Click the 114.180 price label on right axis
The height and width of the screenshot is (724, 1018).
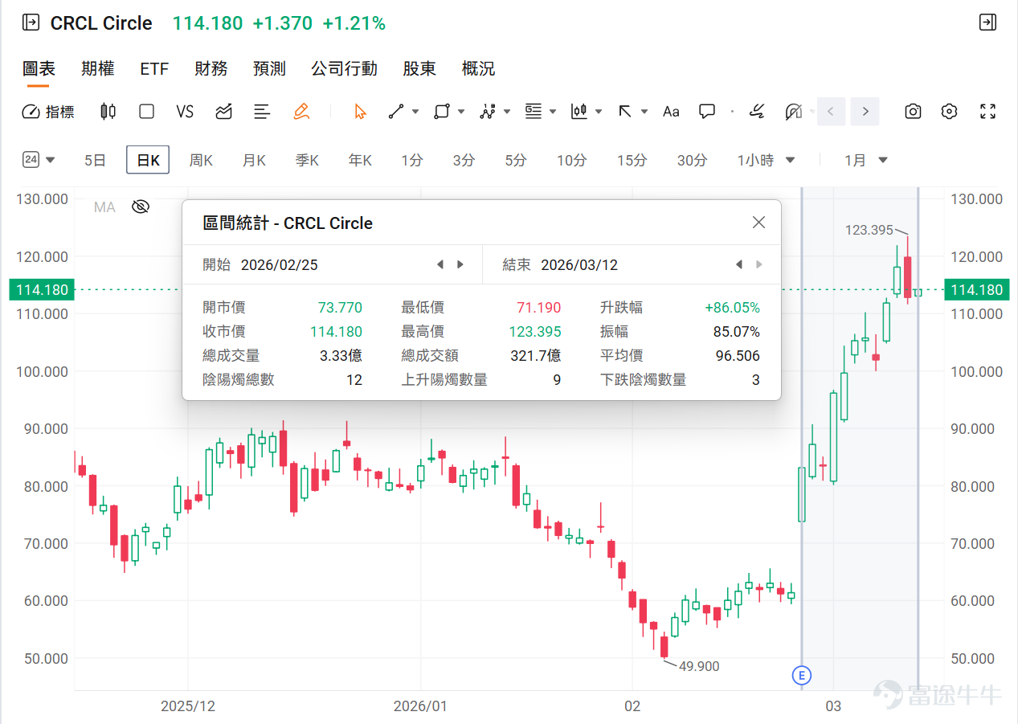coord(977,290)
